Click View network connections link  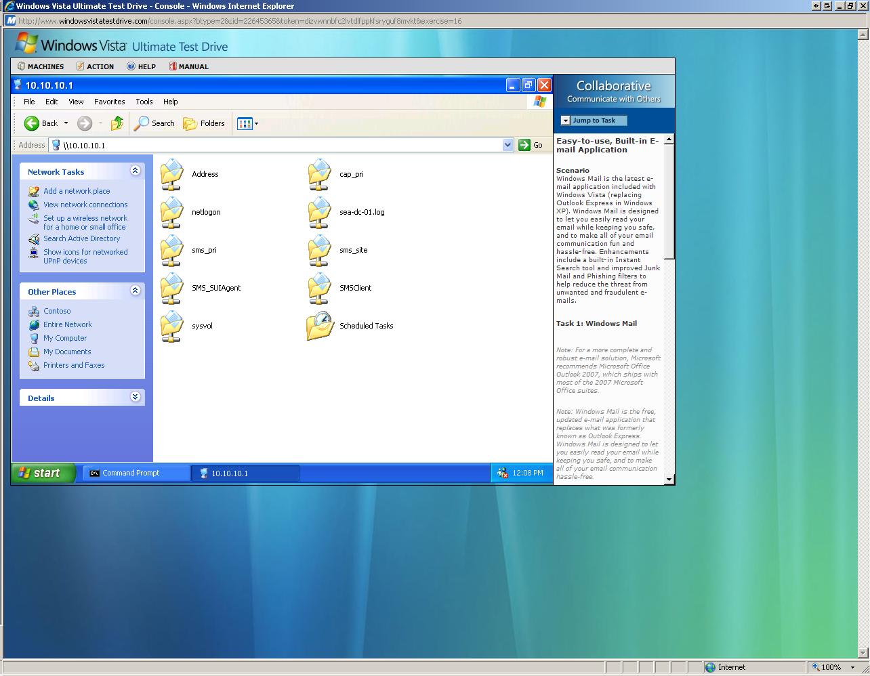pos(85,205)
